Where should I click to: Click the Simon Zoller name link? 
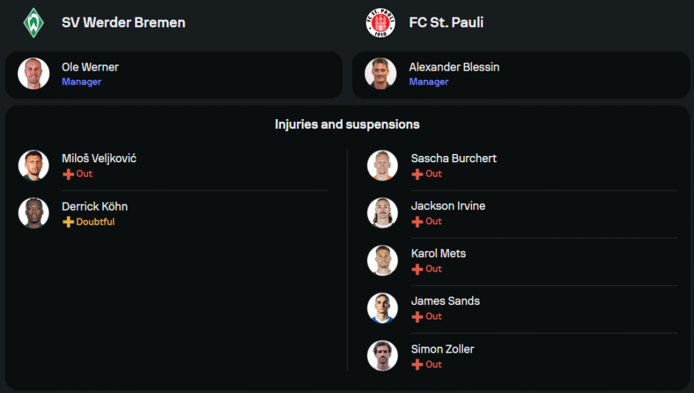442,349
